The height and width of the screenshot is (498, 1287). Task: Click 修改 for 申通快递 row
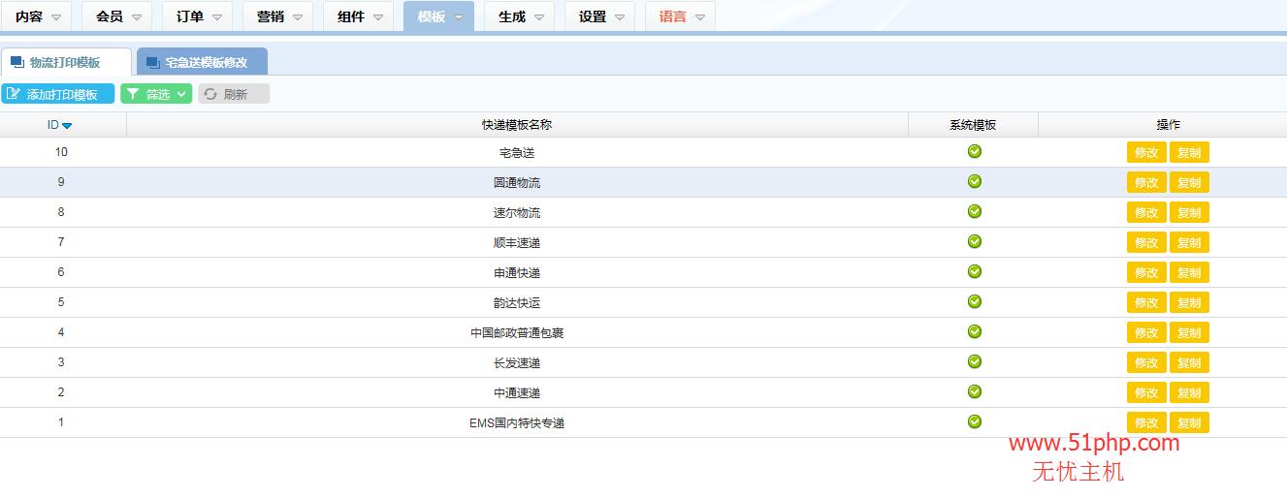(1146, 272)
